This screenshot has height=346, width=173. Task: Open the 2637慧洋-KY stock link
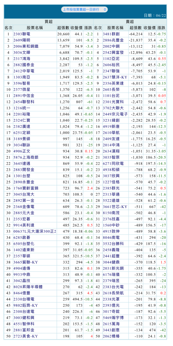[x=115, y=77]
